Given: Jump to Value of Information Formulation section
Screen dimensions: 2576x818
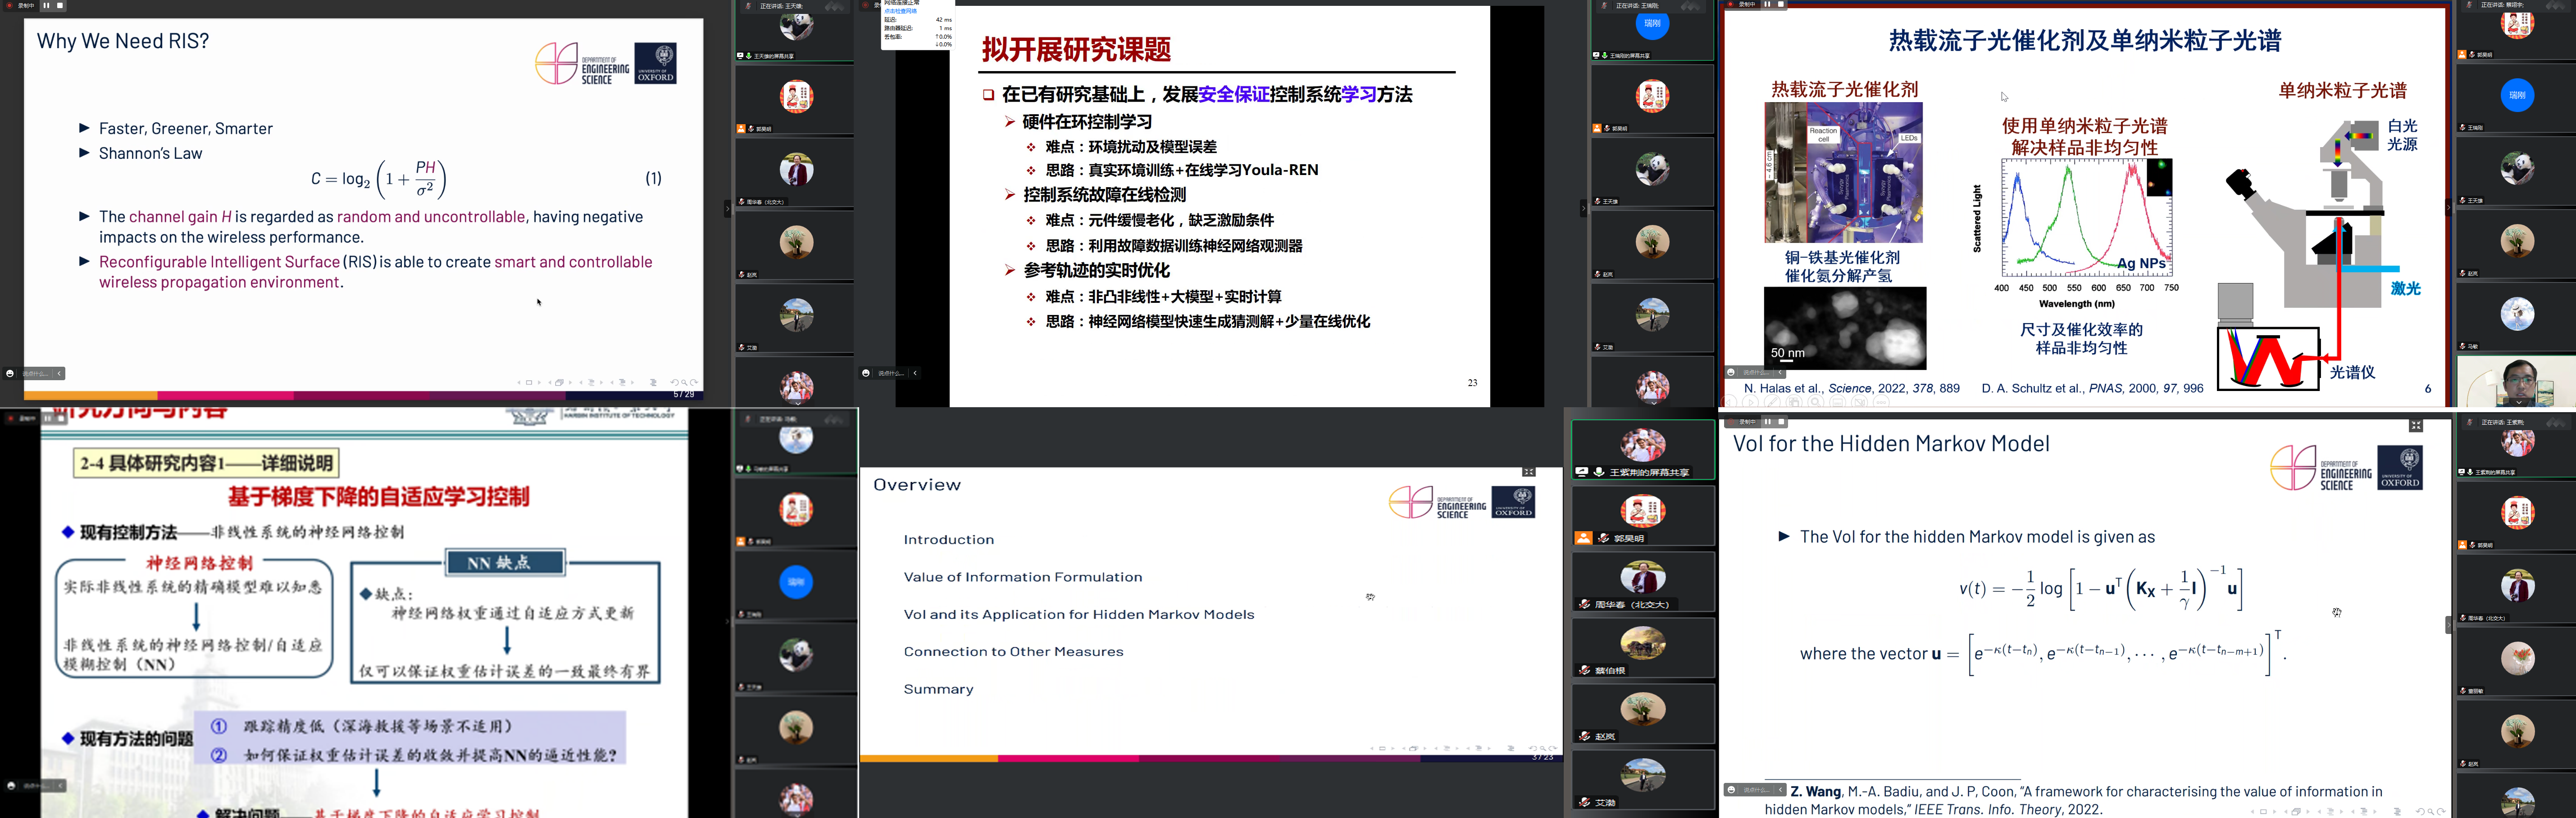Looking at the screenshot, I should coord(1022,577).
